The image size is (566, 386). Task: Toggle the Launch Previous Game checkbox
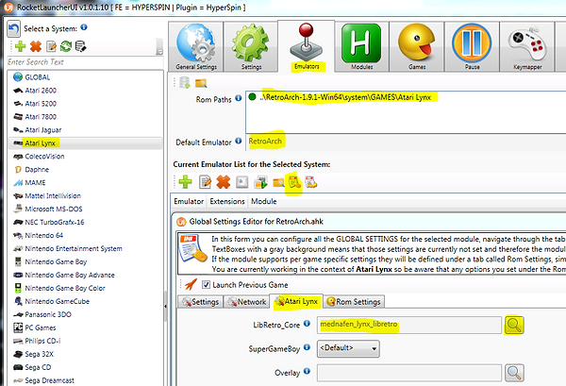point(206,284)
